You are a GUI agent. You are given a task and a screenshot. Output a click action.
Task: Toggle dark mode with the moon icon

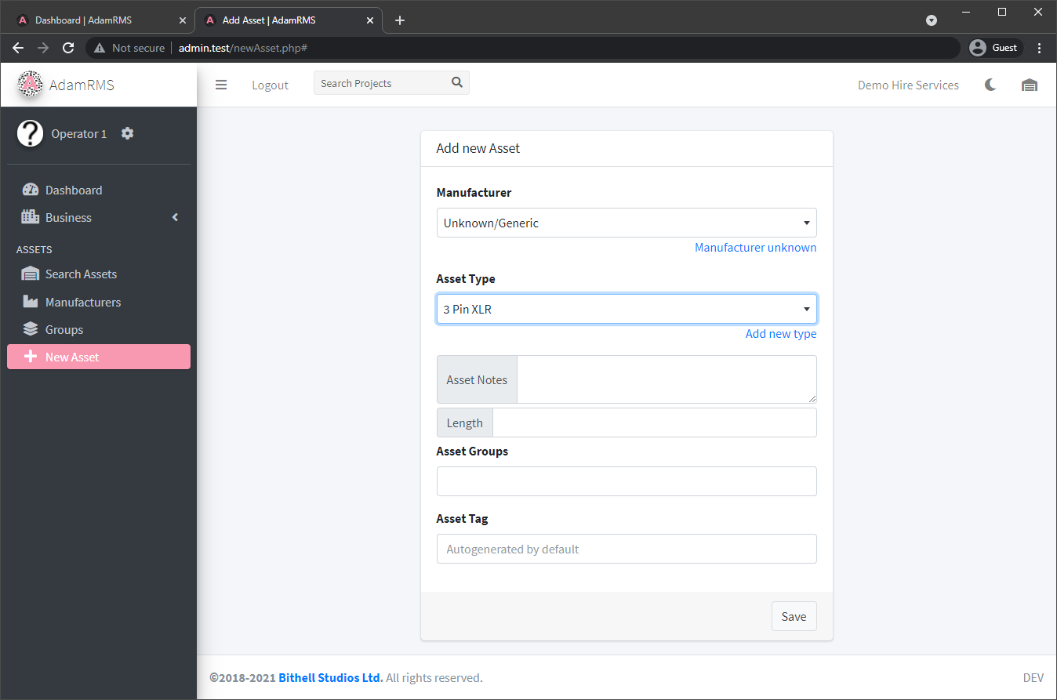(x=990, y=84)
